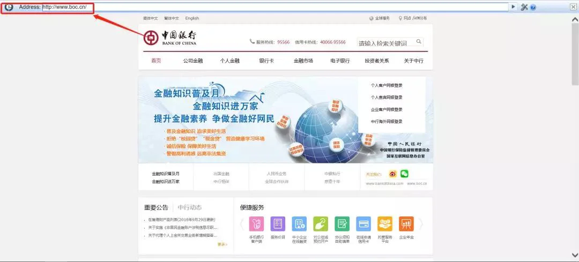Open 企业客户网银登录 link
Screen dimensions: 579x262
386,110
